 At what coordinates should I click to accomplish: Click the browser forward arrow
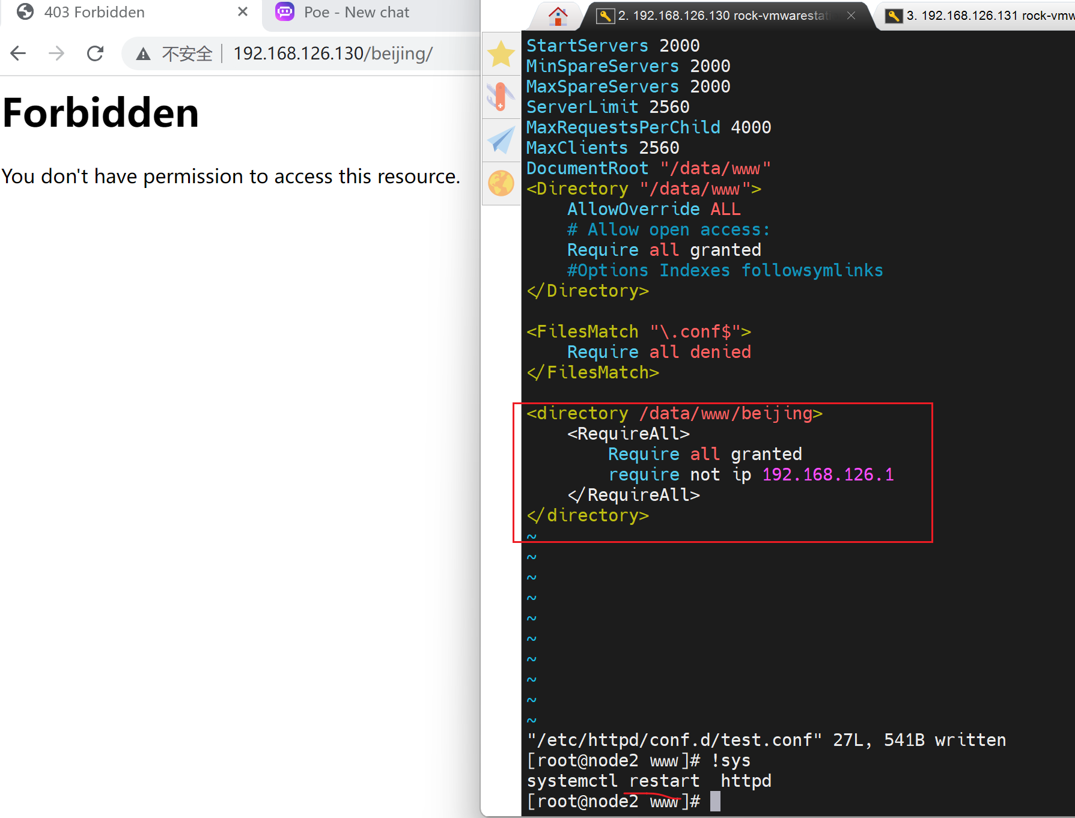point(56,53)
